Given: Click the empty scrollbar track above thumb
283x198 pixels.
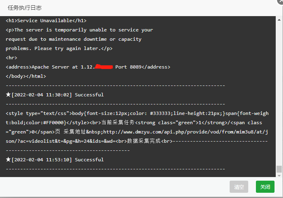Looking at the screenshot, I should pos(279,94).
